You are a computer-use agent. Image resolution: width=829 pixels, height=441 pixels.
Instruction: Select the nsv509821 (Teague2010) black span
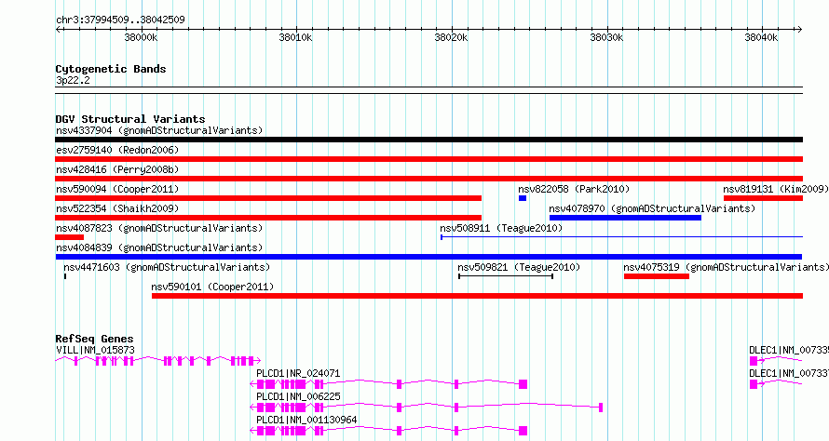pos(506,276)
